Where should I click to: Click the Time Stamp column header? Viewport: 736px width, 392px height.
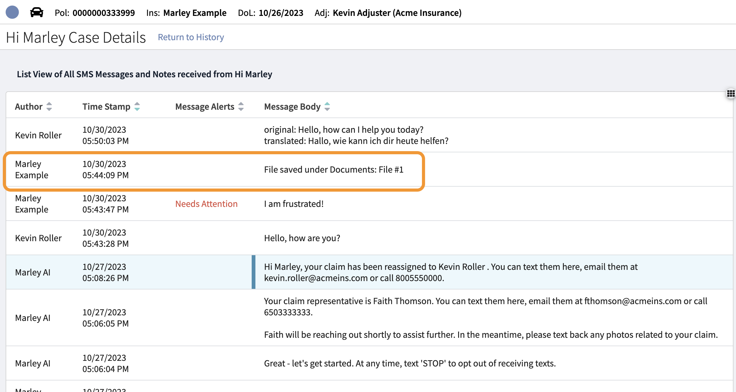point(106,107)
